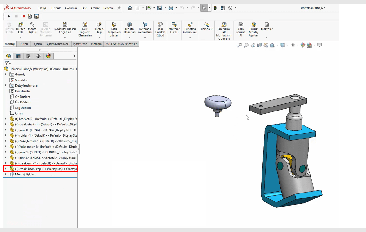The height and width of the screenshot is (232, 366).
Task: Open the FeatureManager design tree tab
Action: [x=8, y=56]
